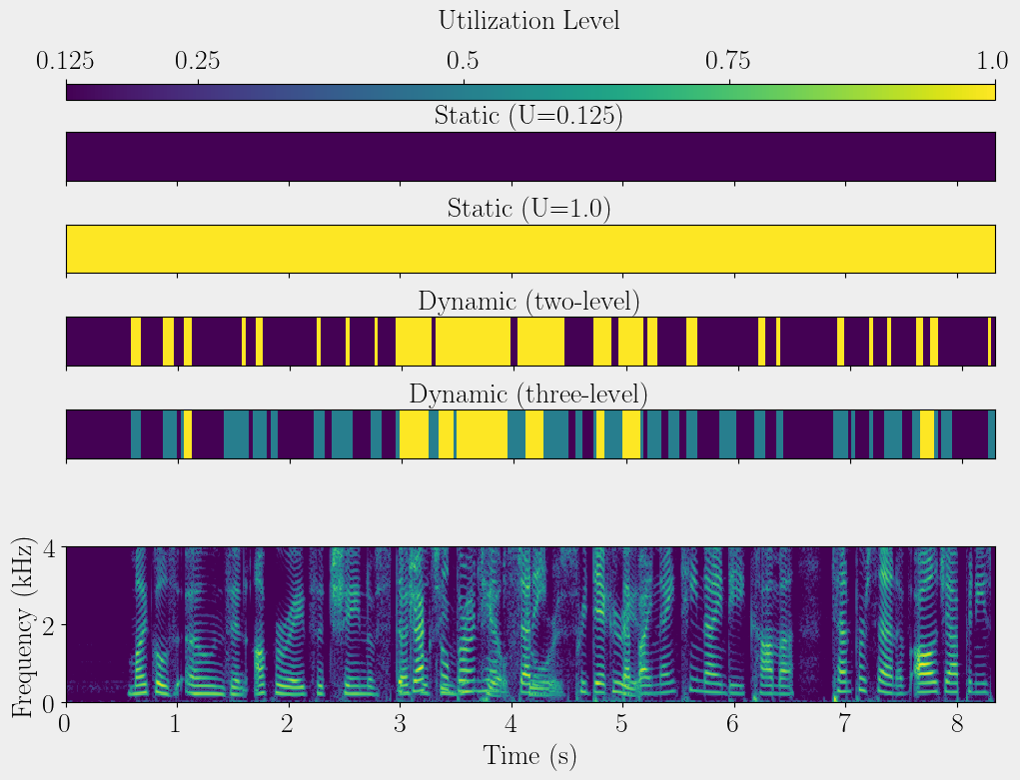
Task: Click the Dynamic (two-level) title
Action: point(528,301)
